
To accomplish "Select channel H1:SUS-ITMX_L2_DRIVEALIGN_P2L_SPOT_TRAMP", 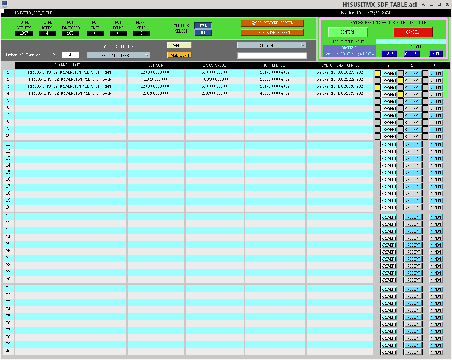I will point(70,73).
